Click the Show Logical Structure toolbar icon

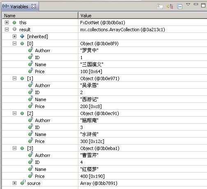[170, 6]
